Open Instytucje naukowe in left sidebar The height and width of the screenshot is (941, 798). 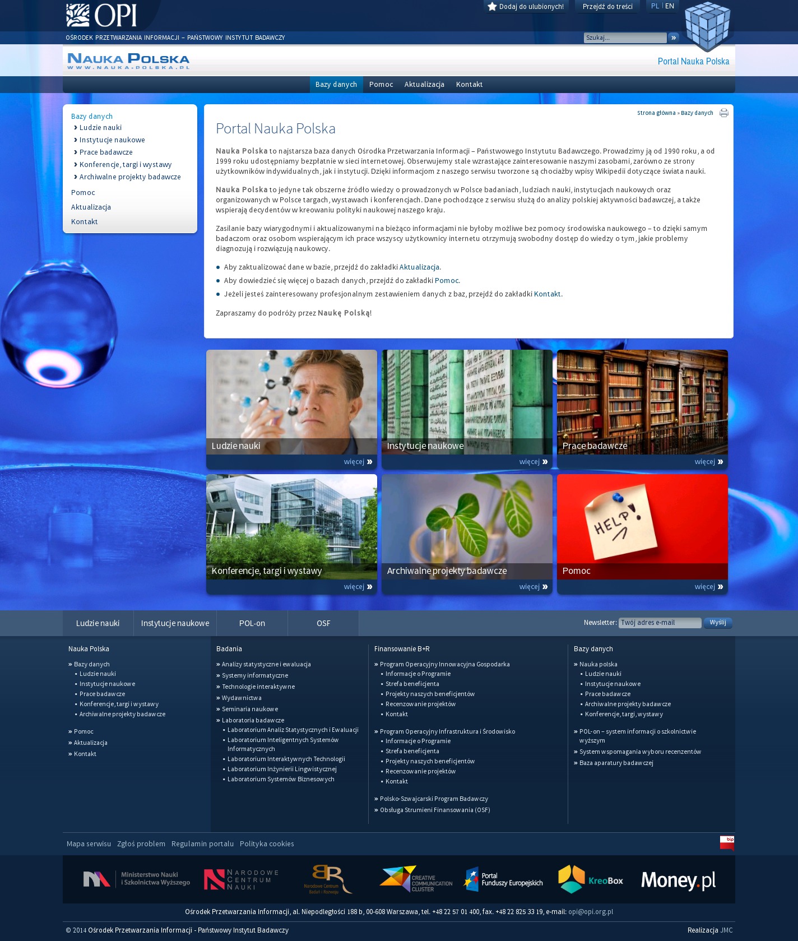(x=112, y=140)
